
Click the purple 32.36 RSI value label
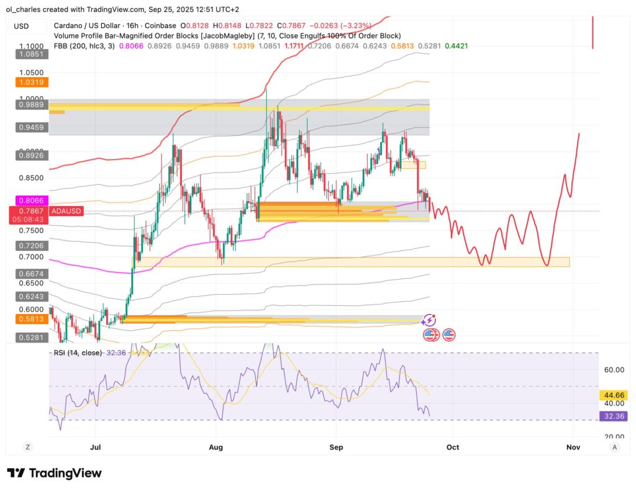612,416
